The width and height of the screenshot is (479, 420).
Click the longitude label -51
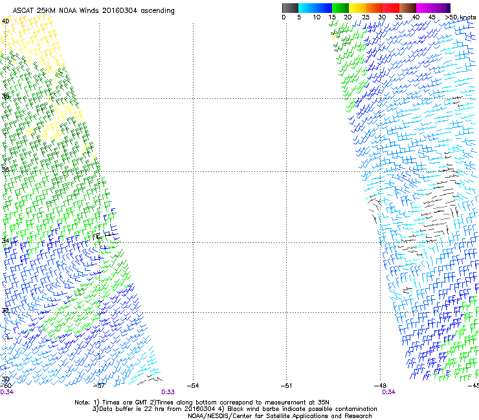point(286,386)
